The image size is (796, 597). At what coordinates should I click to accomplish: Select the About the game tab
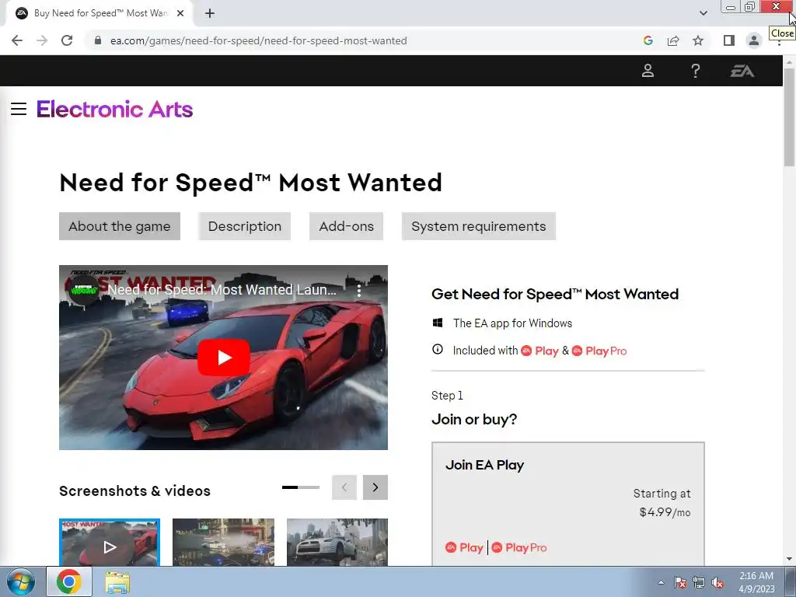[119, 226]
